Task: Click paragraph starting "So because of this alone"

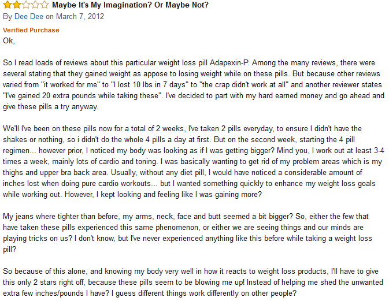Action: (x=193, y=282)
